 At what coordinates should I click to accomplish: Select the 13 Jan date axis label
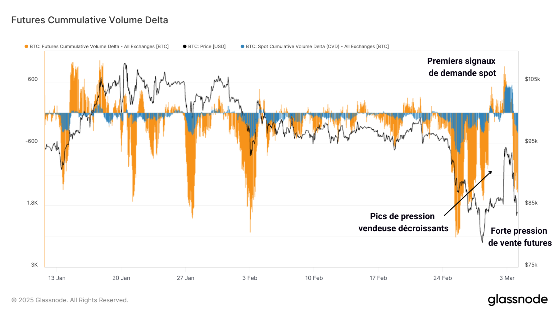tap(57, 278)
